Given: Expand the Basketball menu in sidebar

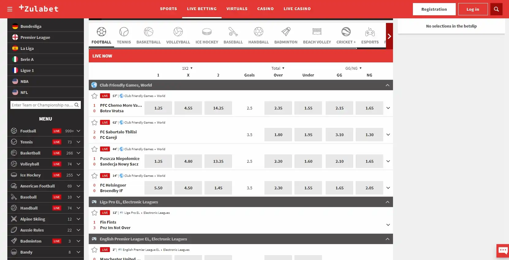Looking at the screenshot, I should click(x=78, y=153).
